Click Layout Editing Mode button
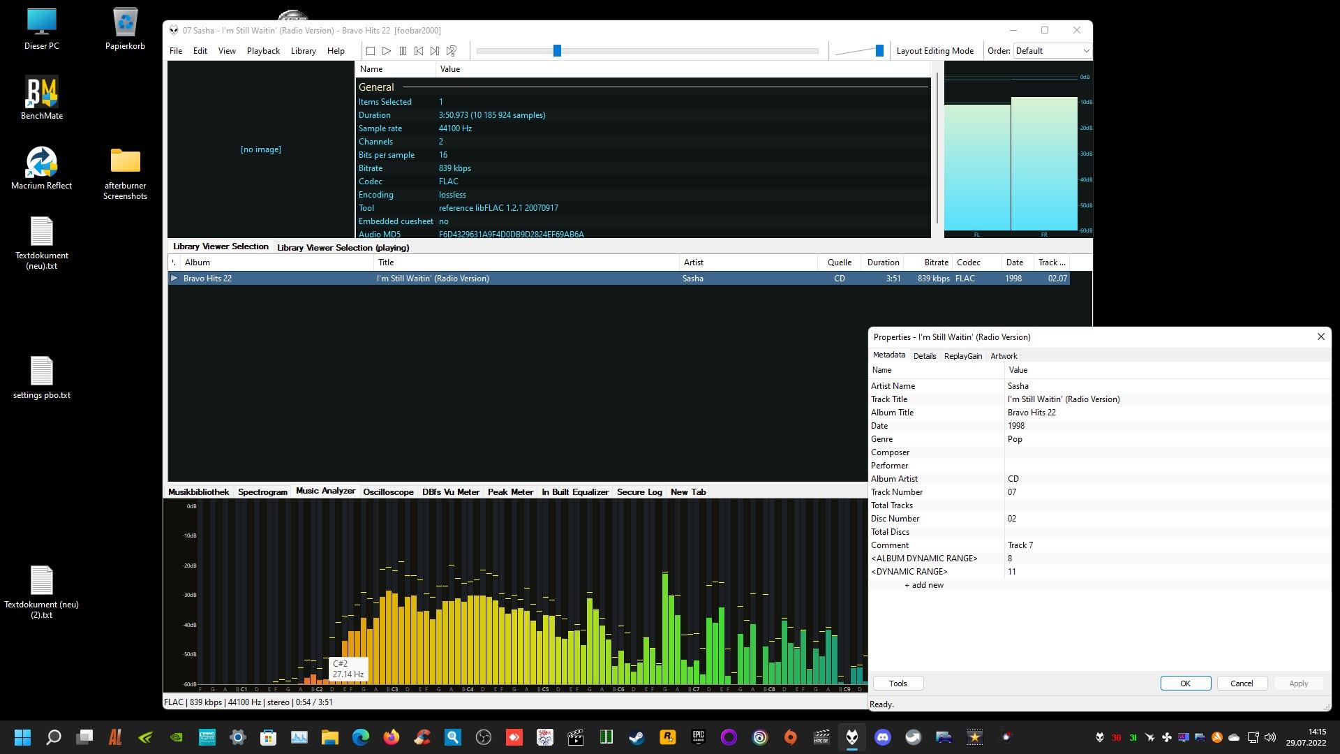 pyautogui.click(x=935, y=51)
